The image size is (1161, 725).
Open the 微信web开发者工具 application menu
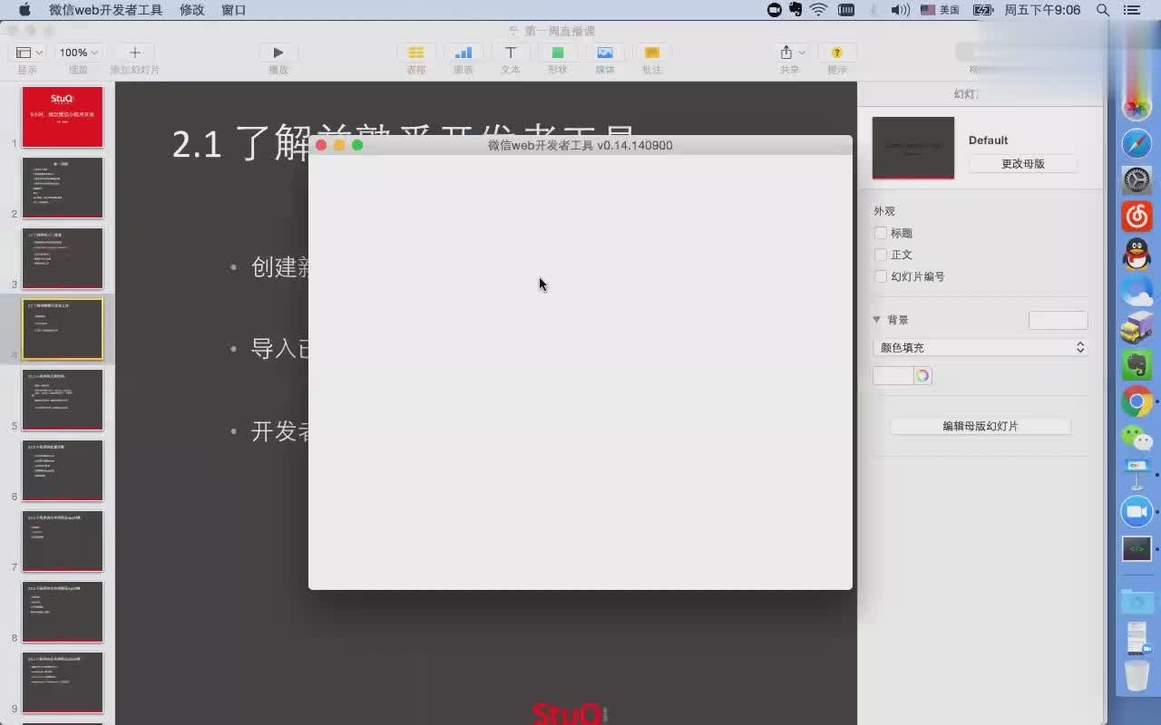tap(105, 10)
